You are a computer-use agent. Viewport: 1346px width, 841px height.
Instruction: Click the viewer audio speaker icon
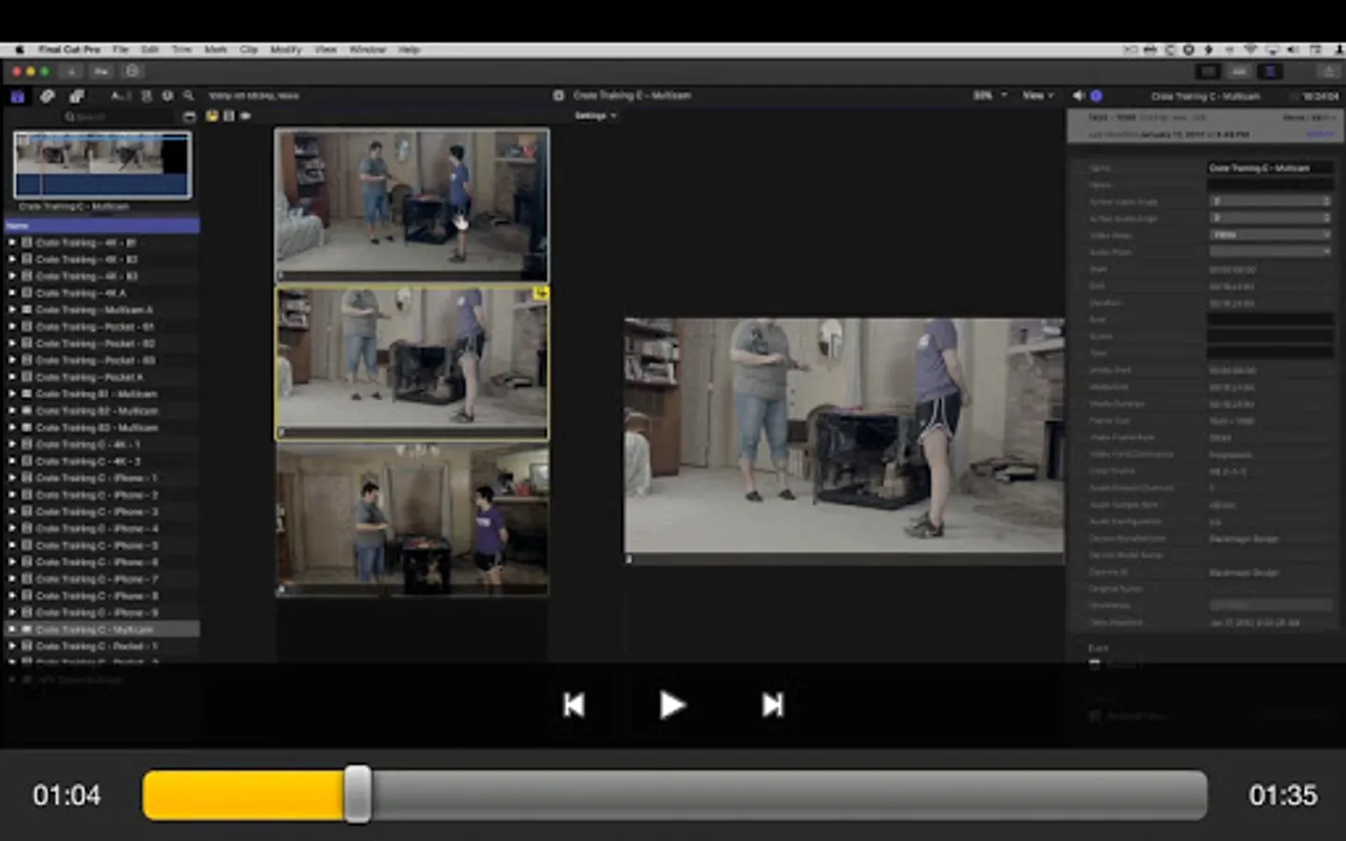[1078, 95]
